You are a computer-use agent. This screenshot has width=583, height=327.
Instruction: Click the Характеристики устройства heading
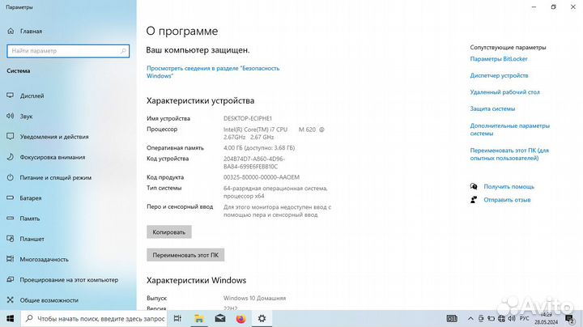click(x=201, y=100)
